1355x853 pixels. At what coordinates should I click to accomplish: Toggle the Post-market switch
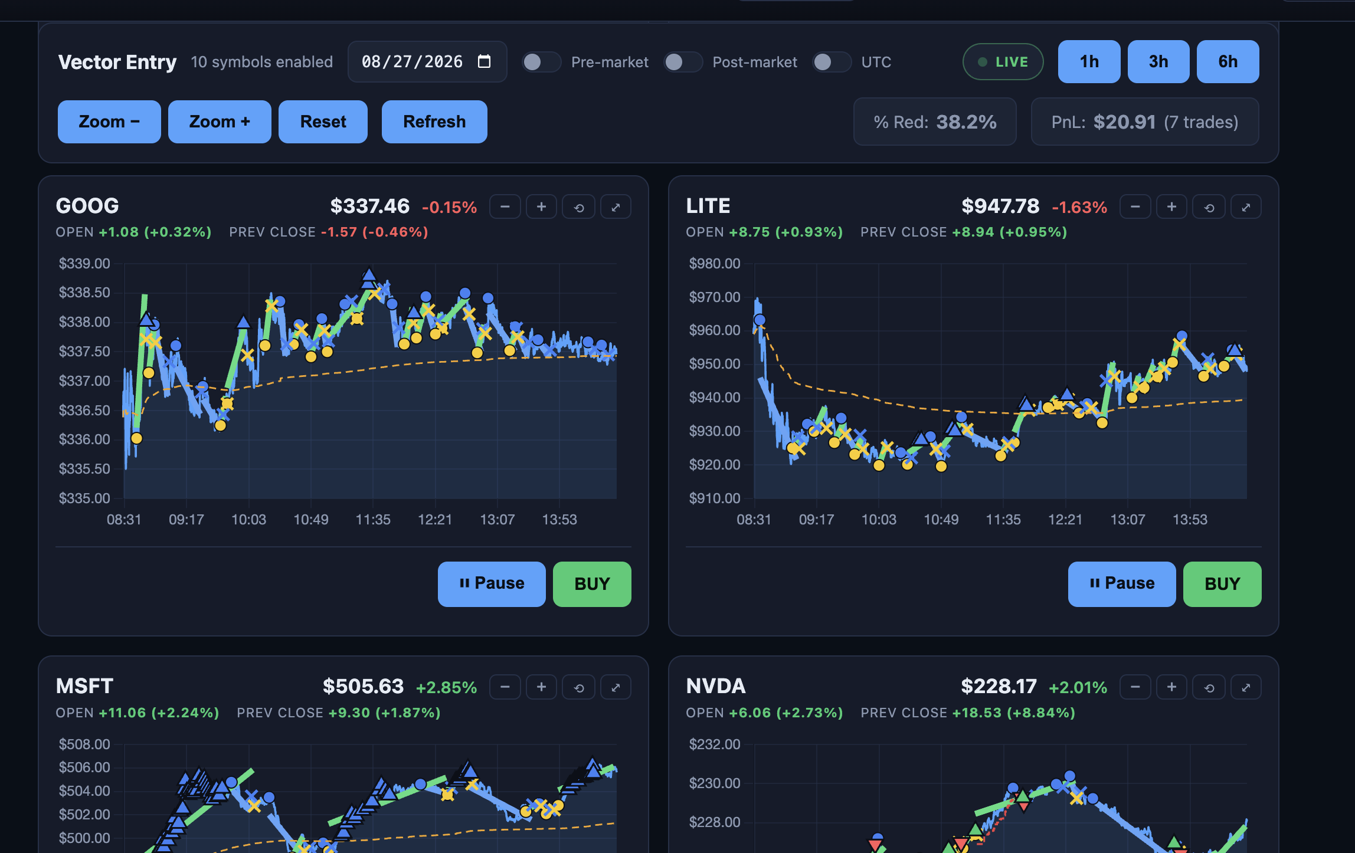[x=683, y=62]
